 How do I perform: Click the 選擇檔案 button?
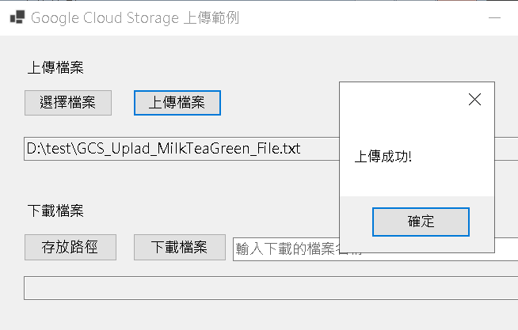click(x=68, y=103)
